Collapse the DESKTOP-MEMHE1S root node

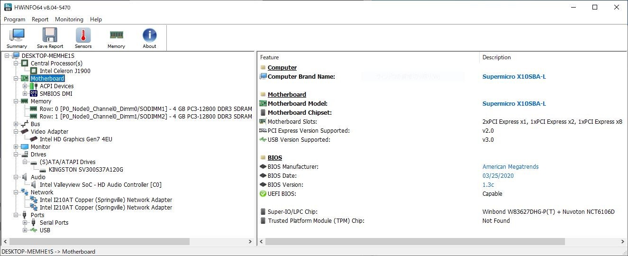tap(7, 55)
